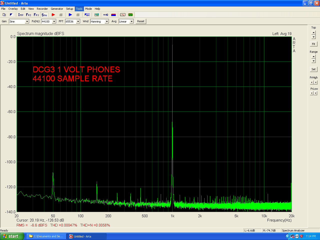Click the Windows start button

12,236
